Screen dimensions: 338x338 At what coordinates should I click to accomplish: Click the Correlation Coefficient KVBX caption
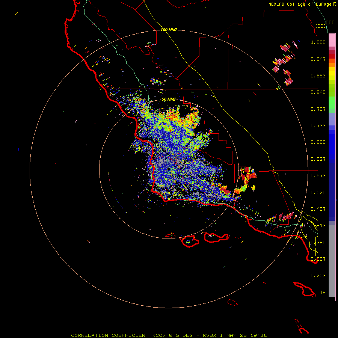(x=169, y=335)
